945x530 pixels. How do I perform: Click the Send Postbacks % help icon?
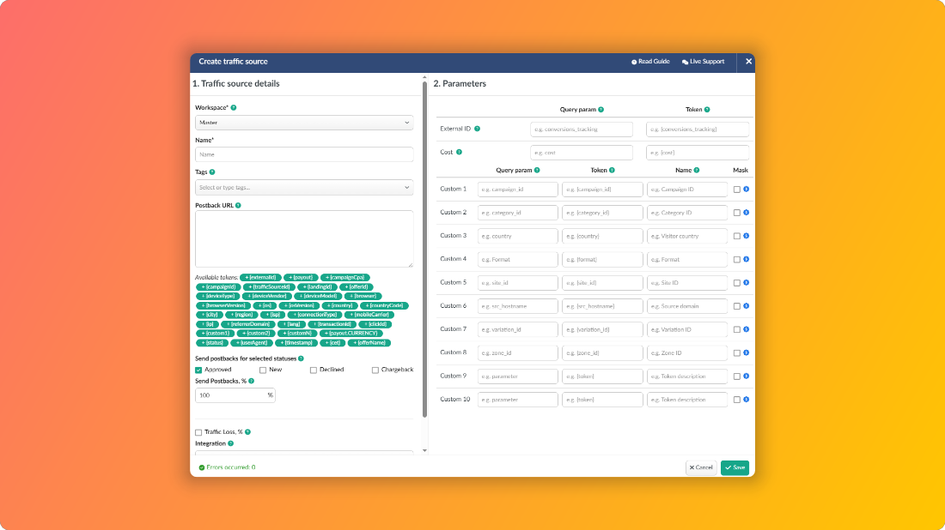(x=252, y=382)
